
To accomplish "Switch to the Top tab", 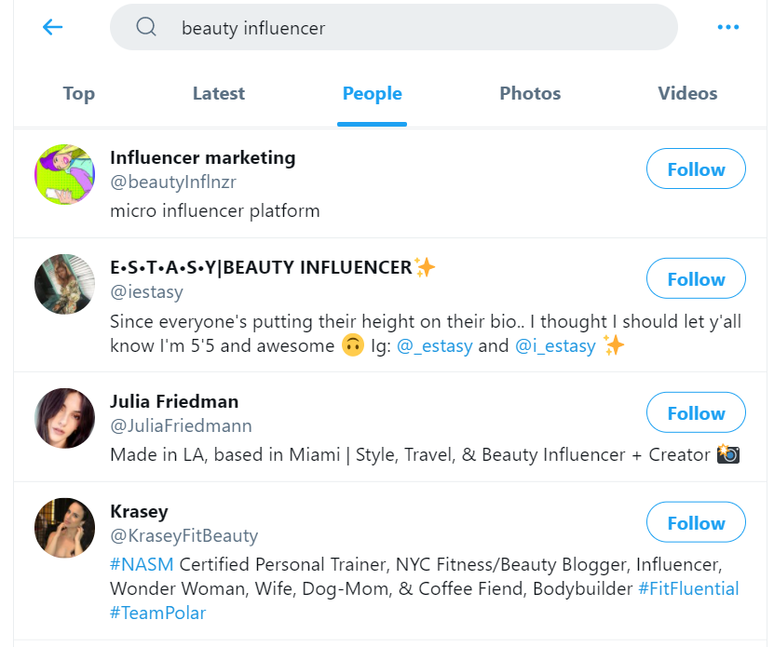I will point(78,93).
